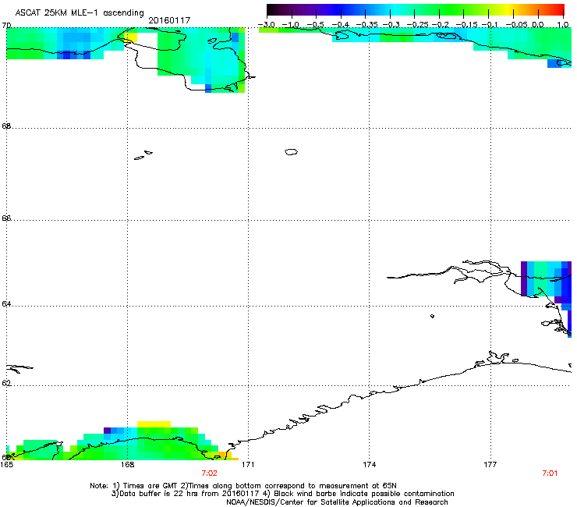Click the red time stamp 7:01
The height and width of the screenshot is (507, 577).
550,473
